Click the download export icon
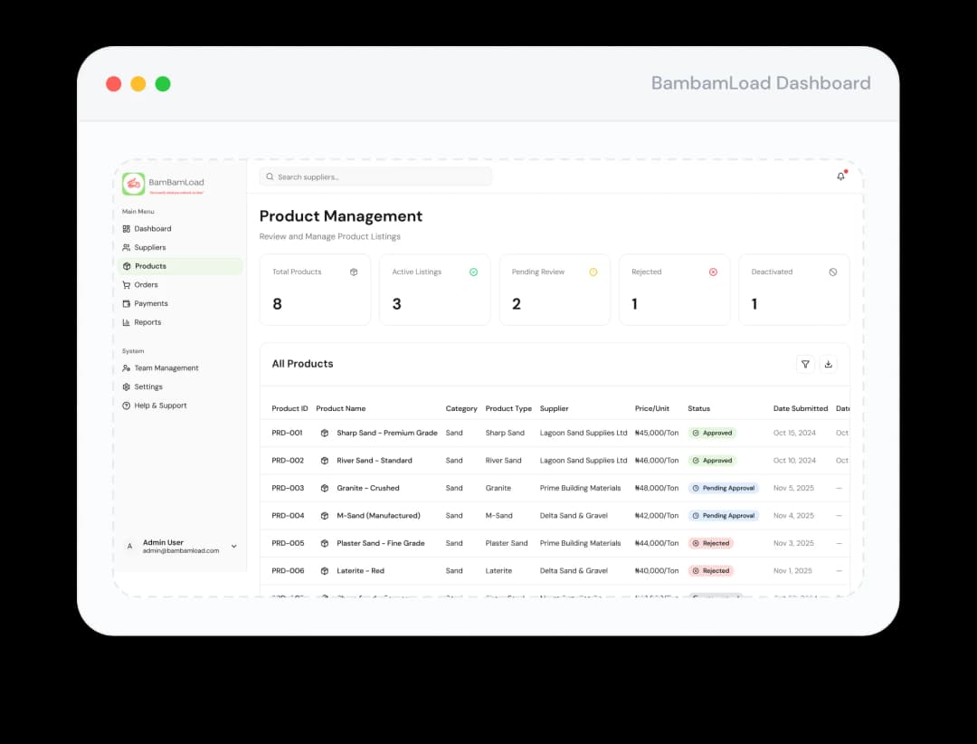977x744 pixels. point(828,364)
